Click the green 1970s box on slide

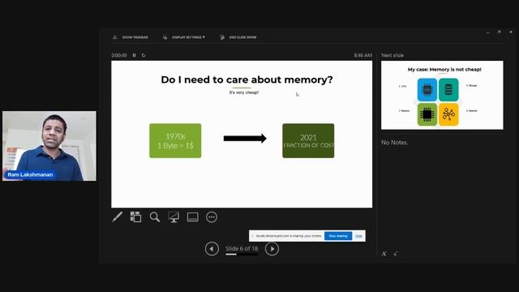click(175, 140)
